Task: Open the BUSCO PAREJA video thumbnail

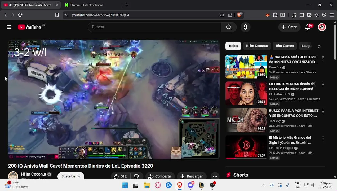Action: (x=246, y=120)
